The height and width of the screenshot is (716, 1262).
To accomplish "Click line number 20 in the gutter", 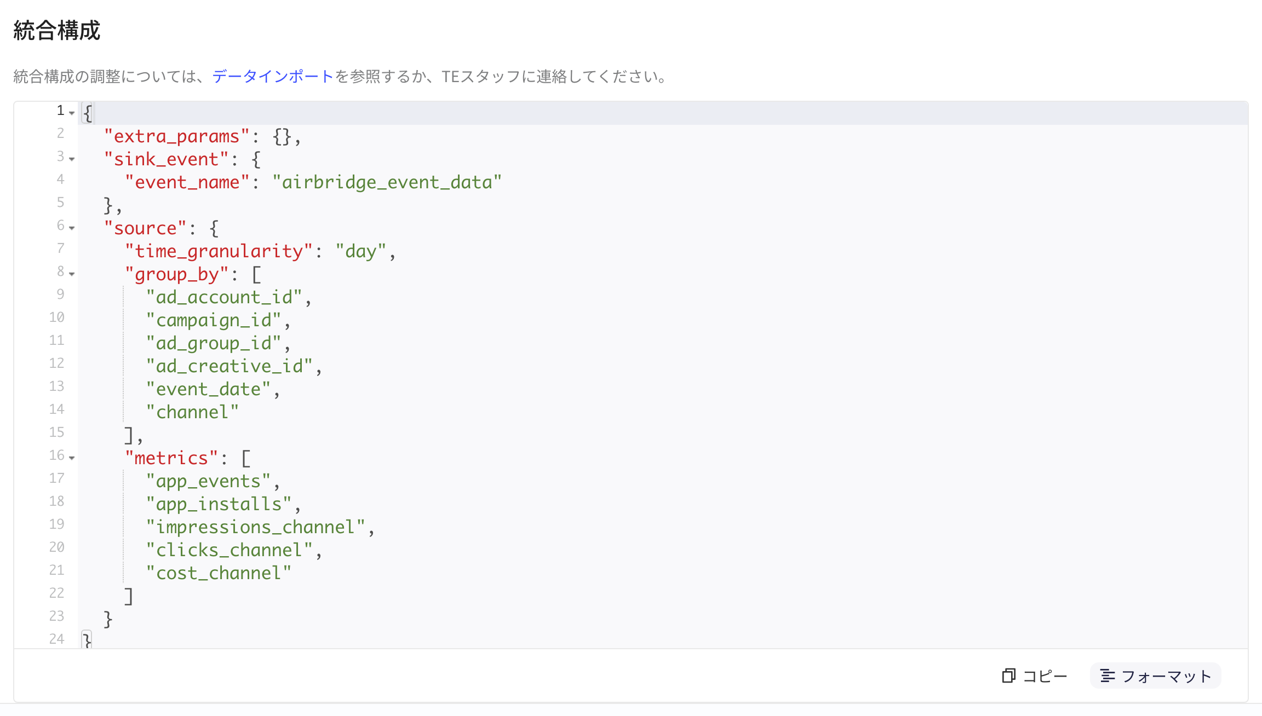I will [57, 547].
